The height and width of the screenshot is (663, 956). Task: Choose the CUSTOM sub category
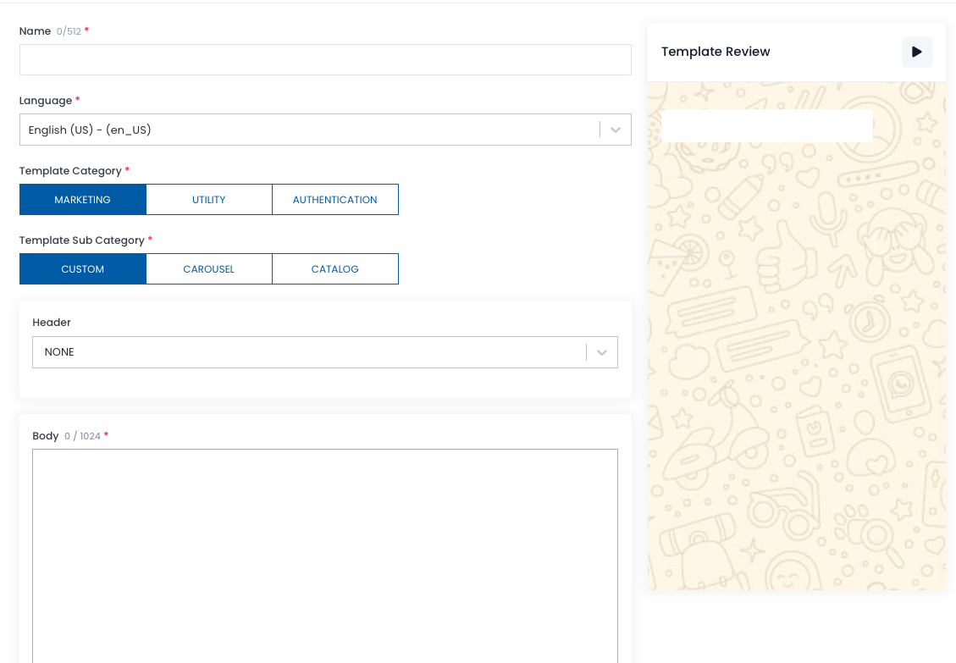click(x=83, y=269)
